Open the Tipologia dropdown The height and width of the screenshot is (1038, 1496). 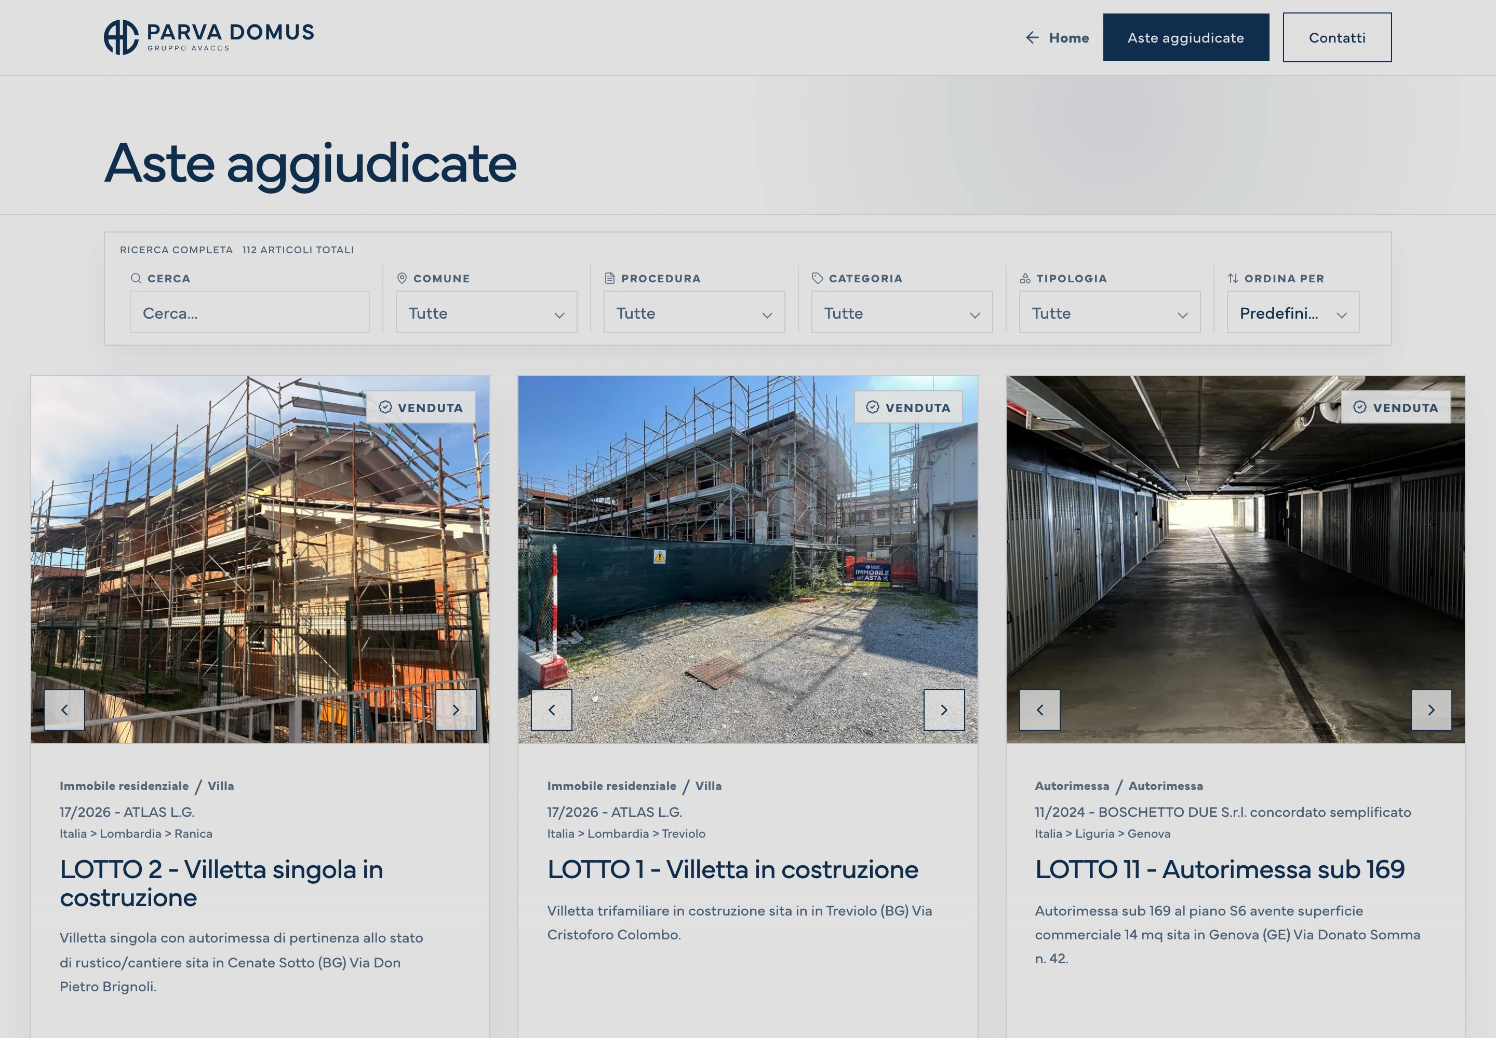pyautogui.click(x=1110, y=312)
